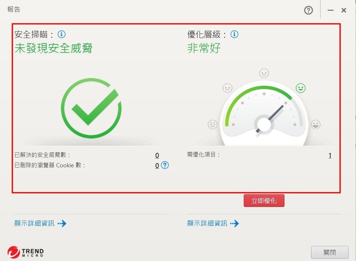The height and width of the screenshot is (261, 356).
Task: Click the deleted Cookie count 0 link
Action: (x=157, y=165)
